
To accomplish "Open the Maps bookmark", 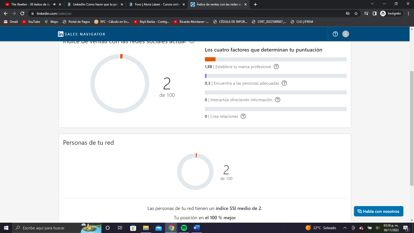I will (x=51, y=22).
